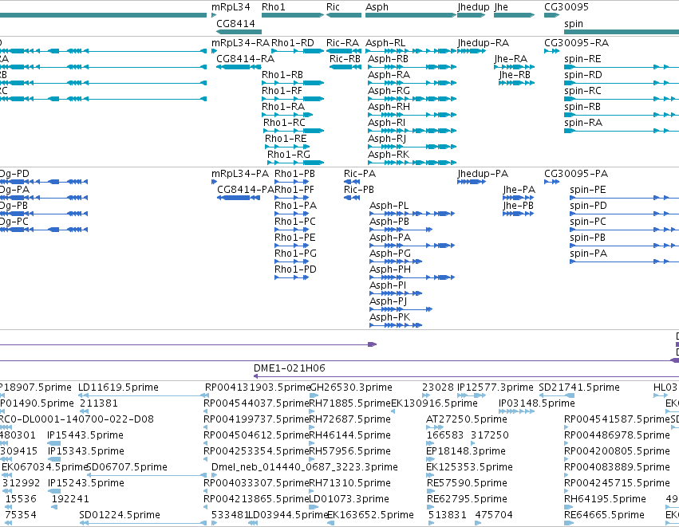
Task: Select the spin-PE protein label
Action: coord(588,190)
